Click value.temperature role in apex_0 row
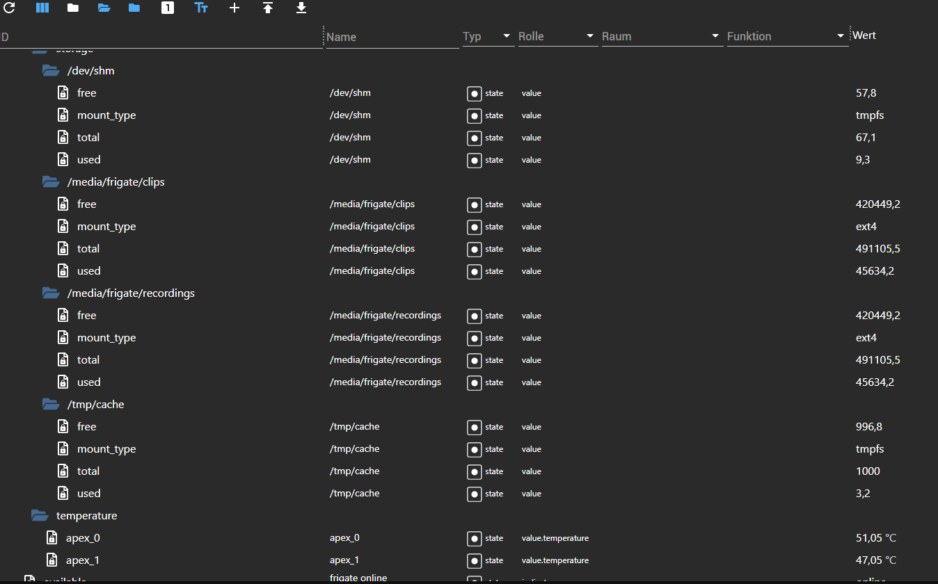The image size is (938, 584). [x=555, y=538]
